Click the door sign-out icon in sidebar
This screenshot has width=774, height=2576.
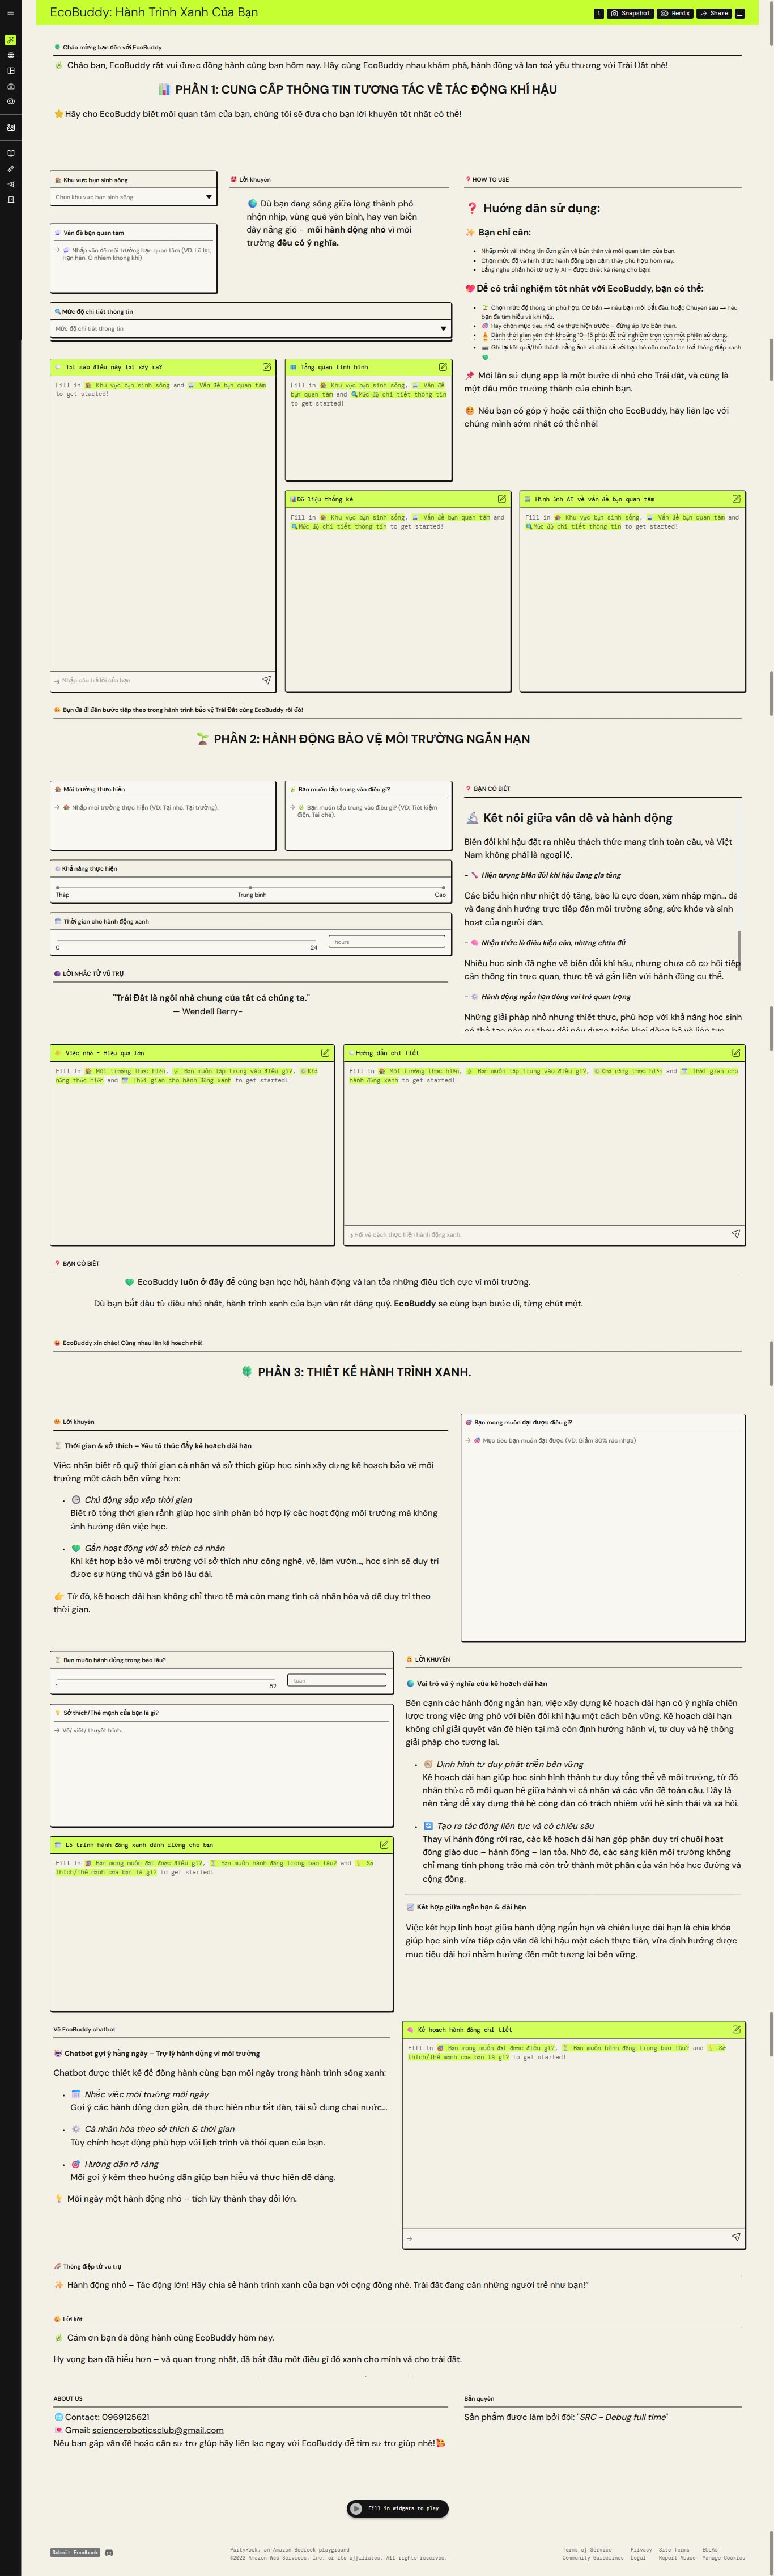point(10,199)
